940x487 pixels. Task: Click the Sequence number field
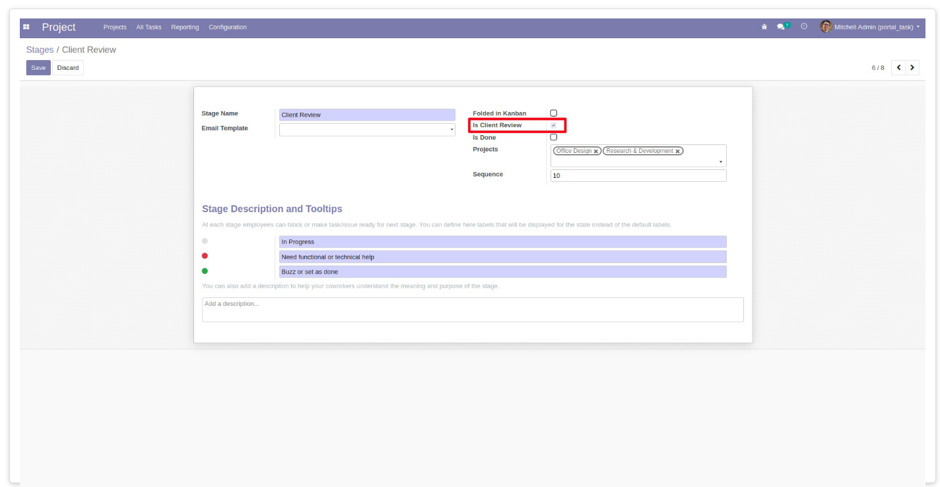638,176
